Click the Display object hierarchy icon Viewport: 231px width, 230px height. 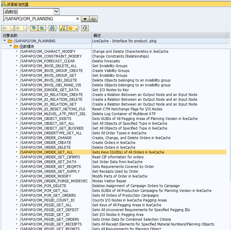(x=63, y=28)
